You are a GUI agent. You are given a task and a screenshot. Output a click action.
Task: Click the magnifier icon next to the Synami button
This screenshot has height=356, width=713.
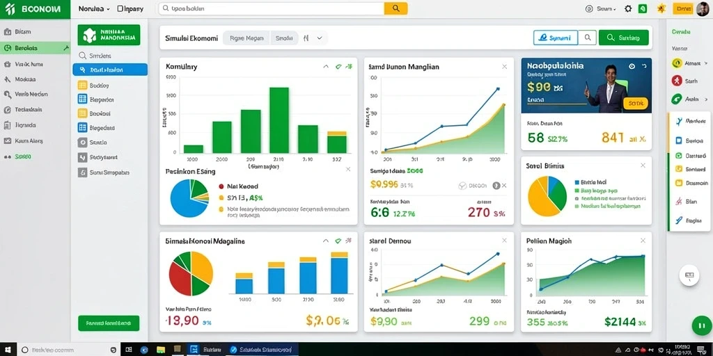click(588, 38)
